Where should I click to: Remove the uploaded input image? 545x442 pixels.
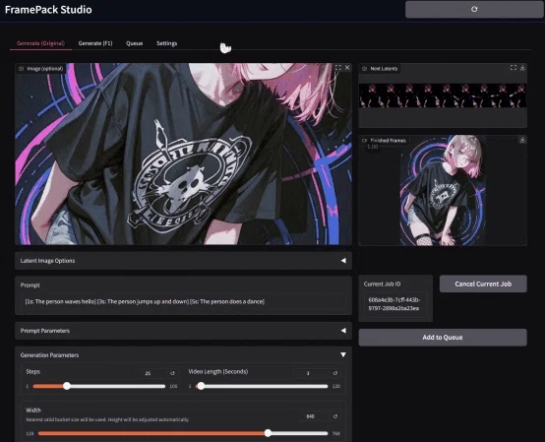347,68
